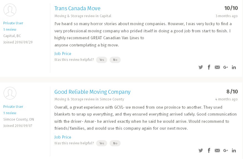The width and height of the screenshot is (243, 159).
Task: Share Good Reliable Moving Company review on Twitter
Action: [x=201, y=151]
